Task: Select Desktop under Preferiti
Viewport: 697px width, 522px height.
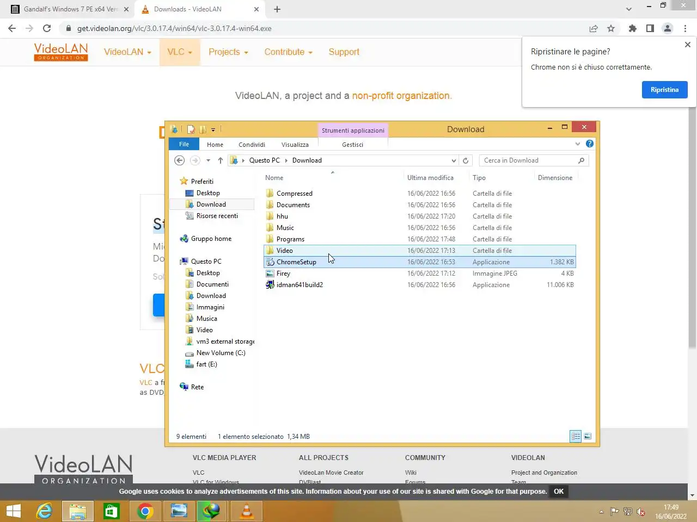Action: (x=208, y=193)
